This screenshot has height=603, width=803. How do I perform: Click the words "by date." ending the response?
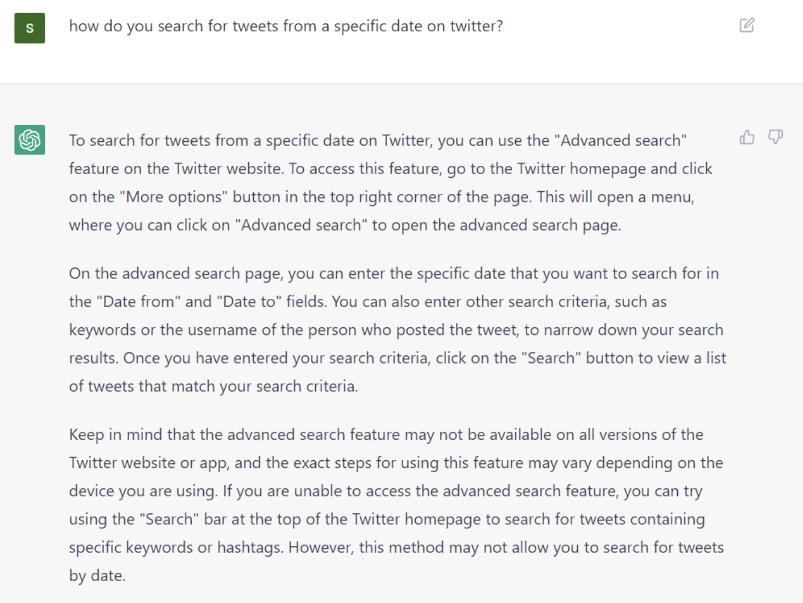pos(97,576)
